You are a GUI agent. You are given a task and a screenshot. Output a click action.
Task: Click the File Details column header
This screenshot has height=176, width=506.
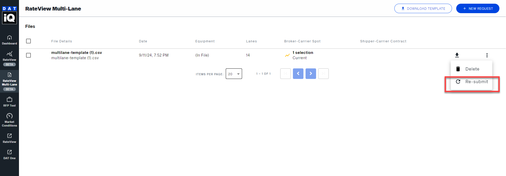pyautogui.click(x=62, y=41)
